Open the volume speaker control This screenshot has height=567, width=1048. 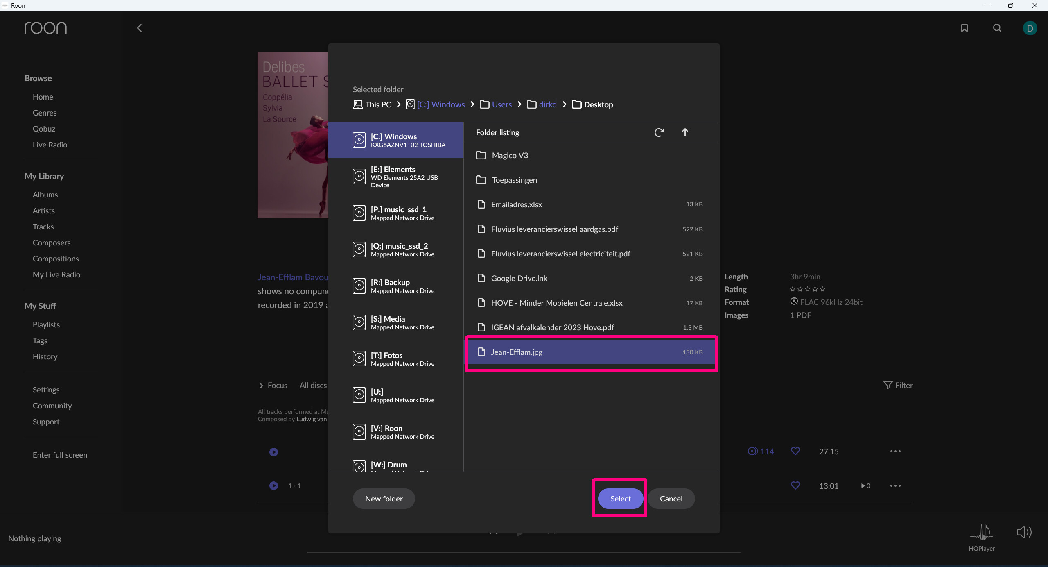(x=1024, y=532)
